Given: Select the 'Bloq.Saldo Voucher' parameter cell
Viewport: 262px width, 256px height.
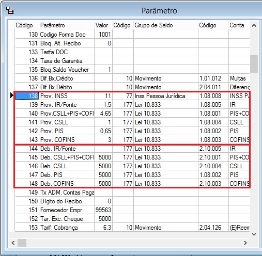Looking at the screenshot, I should click(67, 70).
